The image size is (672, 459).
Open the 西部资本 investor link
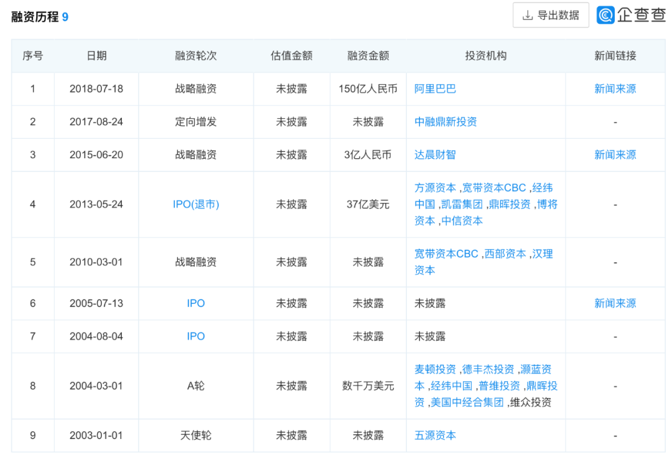(x=505, y=254)
